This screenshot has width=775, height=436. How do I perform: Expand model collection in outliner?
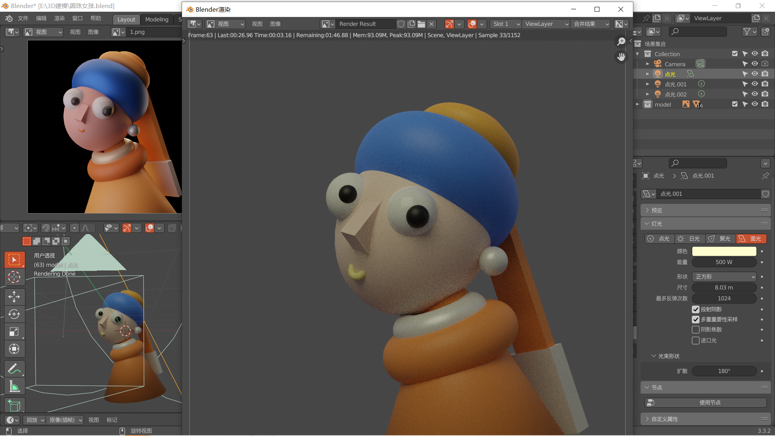(x=638, y=104)
